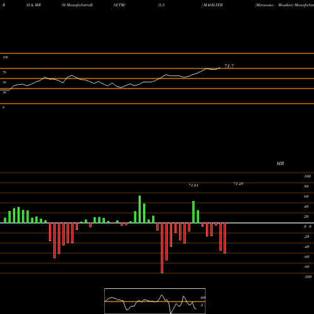Click the "-80" axis label on MR panel

(306, 267)
